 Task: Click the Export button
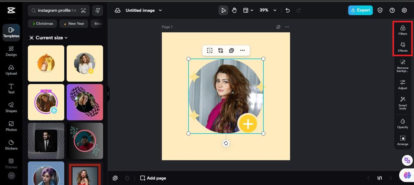pos(360,10)
